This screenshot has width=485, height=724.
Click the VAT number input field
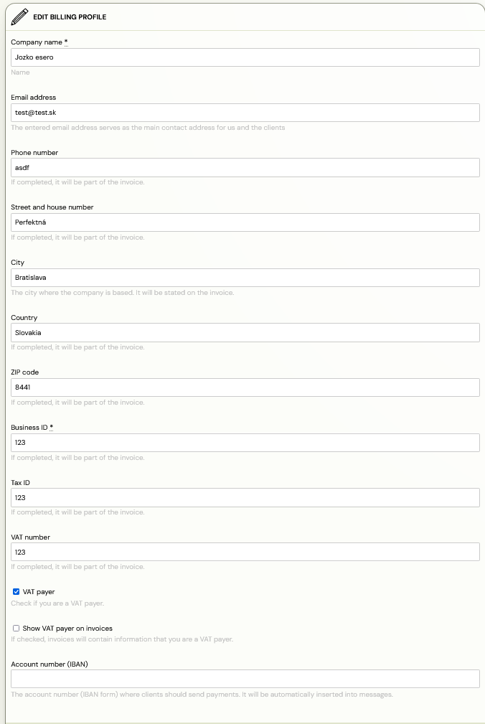coord(245,552)
